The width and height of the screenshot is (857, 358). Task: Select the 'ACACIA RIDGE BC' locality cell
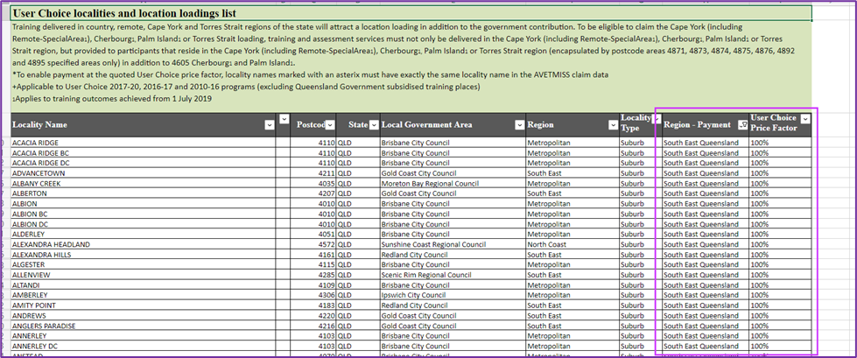144,152
